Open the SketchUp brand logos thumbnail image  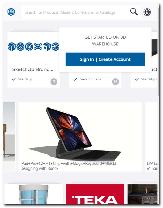[x=33, y=47]
